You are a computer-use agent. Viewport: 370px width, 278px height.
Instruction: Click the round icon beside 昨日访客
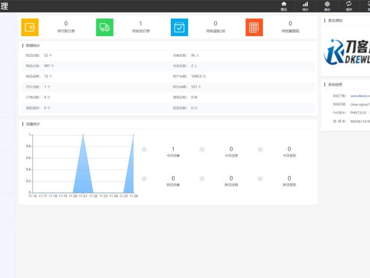[144, 179]
